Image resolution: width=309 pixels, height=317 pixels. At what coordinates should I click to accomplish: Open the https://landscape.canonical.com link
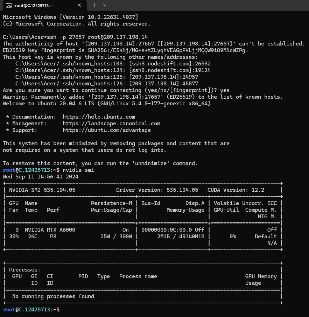[111, 124]
